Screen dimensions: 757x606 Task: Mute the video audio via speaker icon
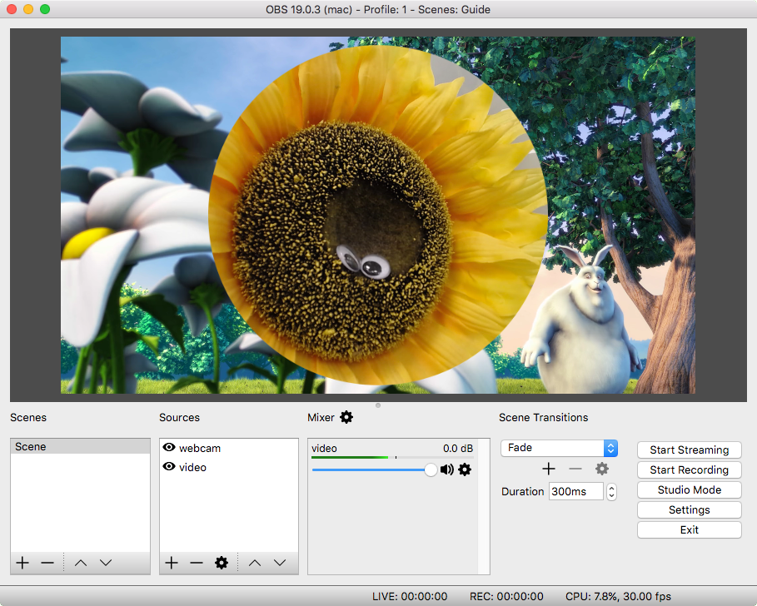(447, 469)
